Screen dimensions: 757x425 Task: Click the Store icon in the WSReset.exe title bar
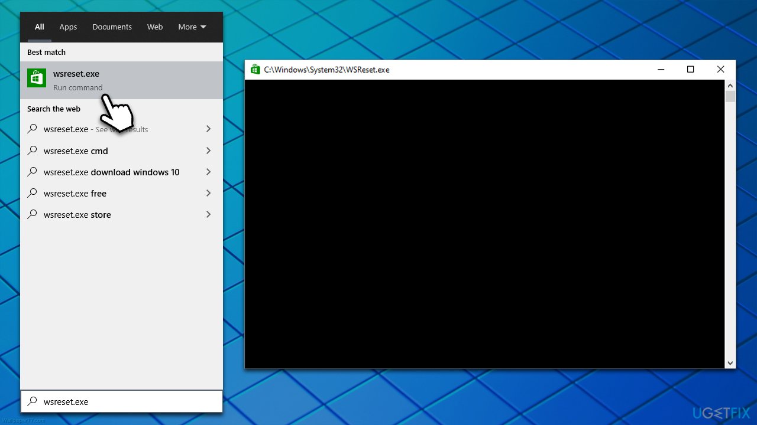255,69
